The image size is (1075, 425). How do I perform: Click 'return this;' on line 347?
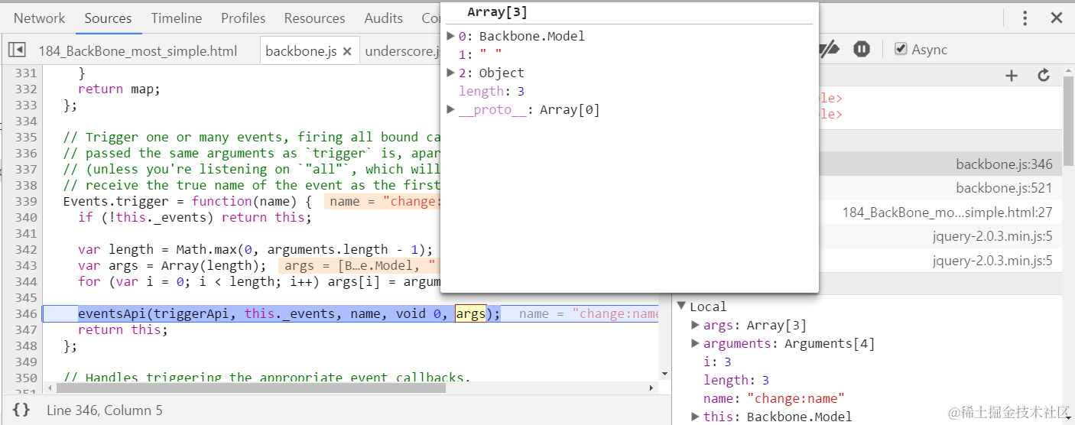(x=123, y=329)
